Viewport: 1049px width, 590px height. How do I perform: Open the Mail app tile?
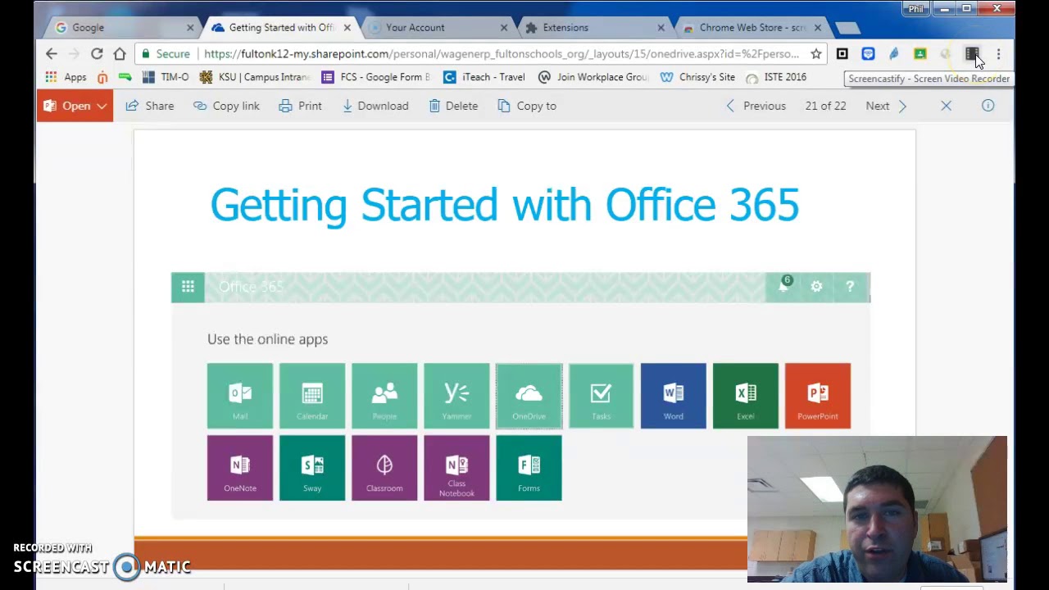[x=240, y=396]
